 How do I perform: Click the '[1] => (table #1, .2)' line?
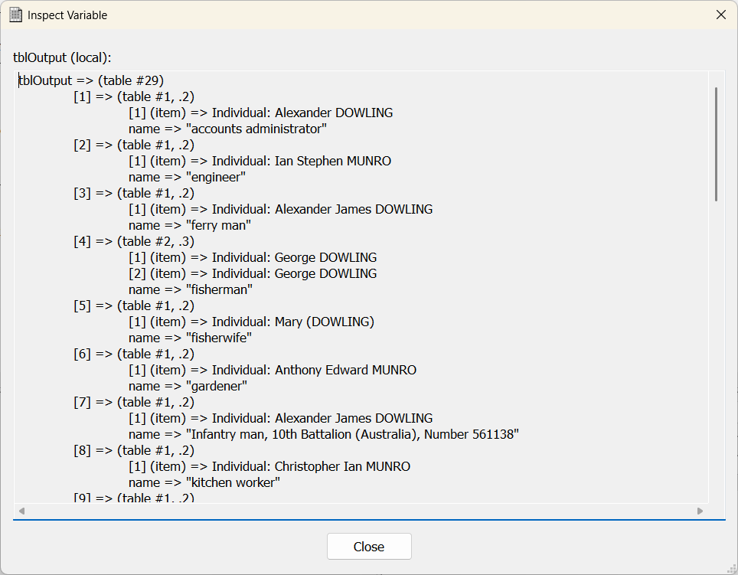click(134, 97)
